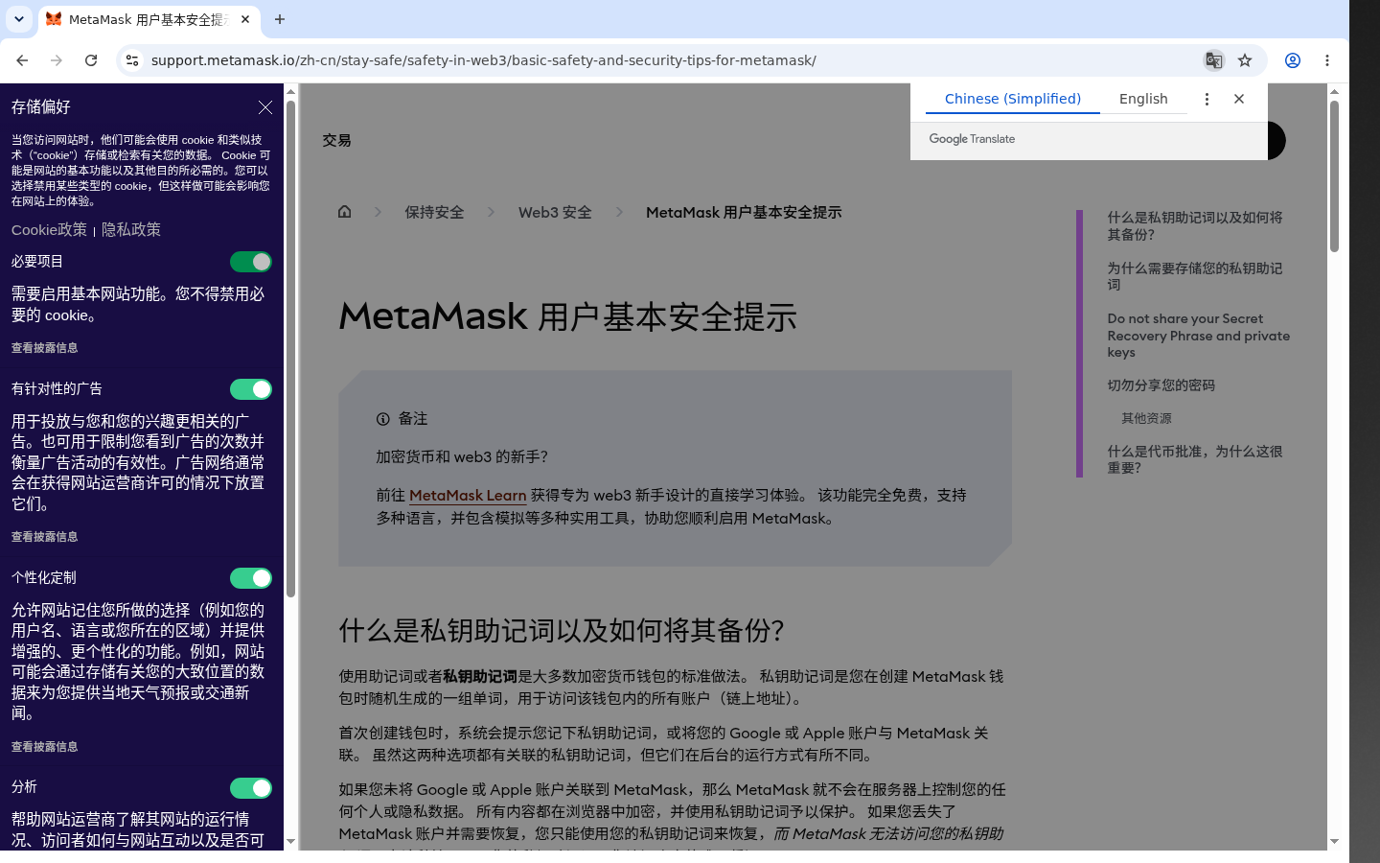Click the info icon beside 备注
Image resolution: width=1380 pixels, height=863 pixels.
tap(383, 419)
